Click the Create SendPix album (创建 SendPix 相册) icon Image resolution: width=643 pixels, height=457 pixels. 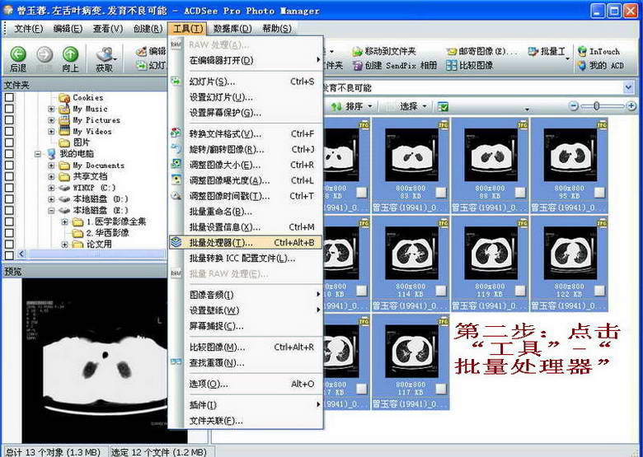(x=358, y=65)
